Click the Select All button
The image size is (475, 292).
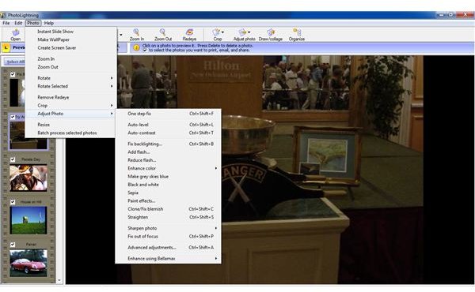(x=15, y=62)
